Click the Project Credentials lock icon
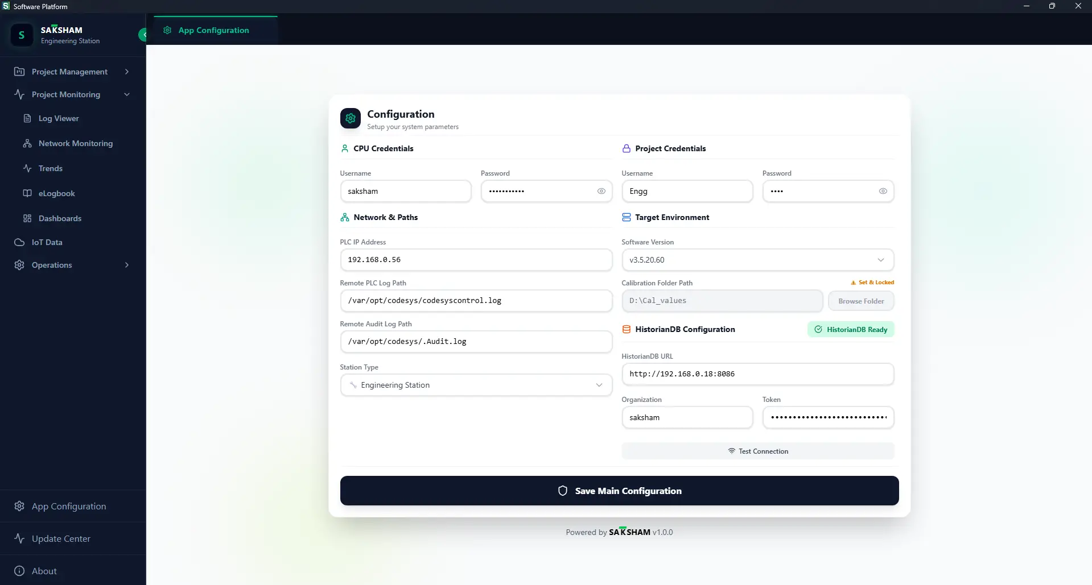1092x585 pixels. [627, 148]
